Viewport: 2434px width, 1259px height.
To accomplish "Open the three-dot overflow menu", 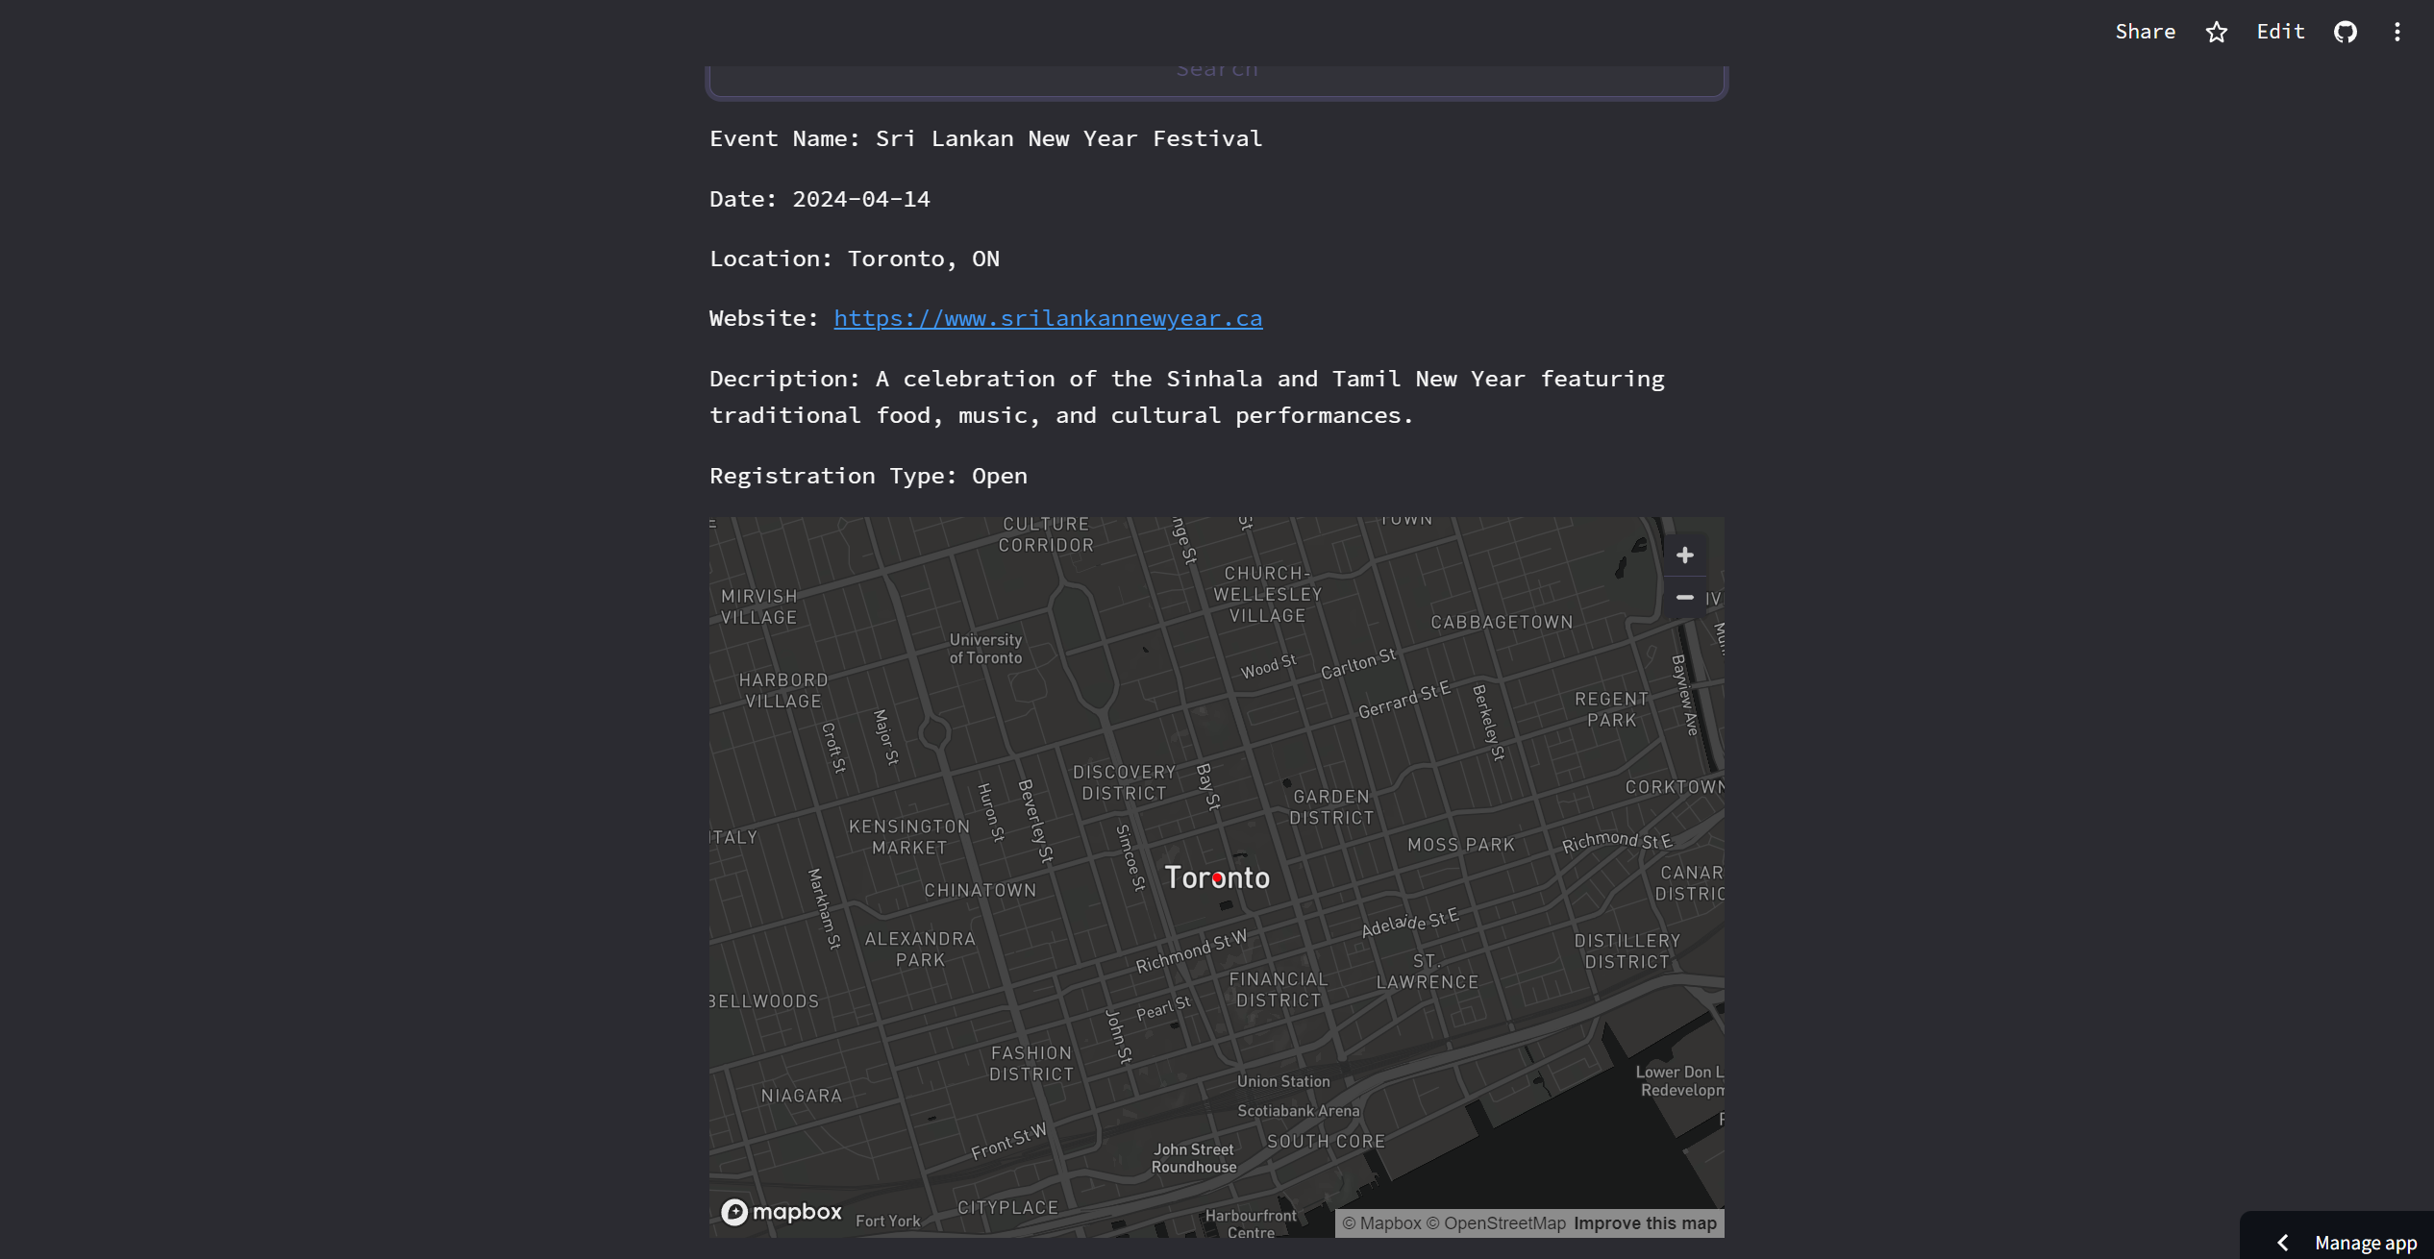I will click(x=2397, y=32).
